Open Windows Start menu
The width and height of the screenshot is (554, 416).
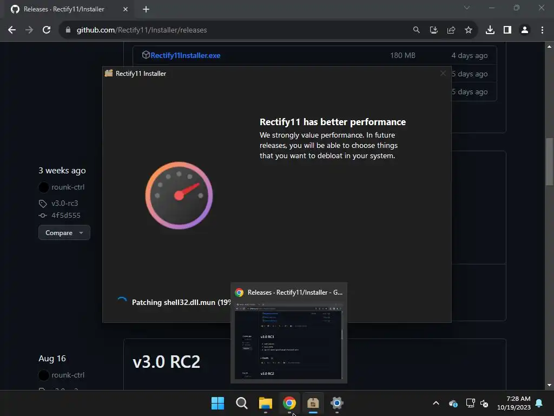[217, 403]
